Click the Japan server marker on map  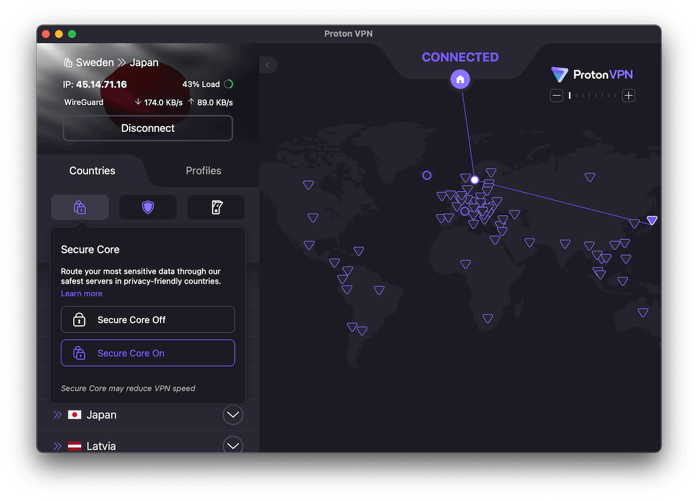(652, 220)
